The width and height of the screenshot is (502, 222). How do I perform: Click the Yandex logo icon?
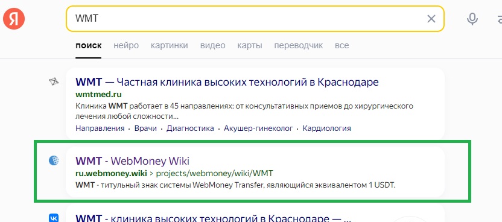point(14,19)
